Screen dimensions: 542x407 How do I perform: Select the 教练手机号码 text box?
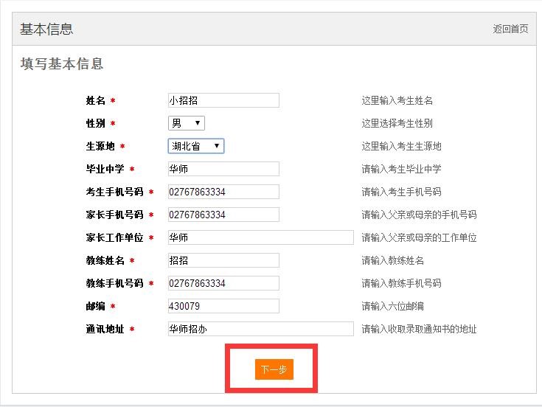coord(223,283)
